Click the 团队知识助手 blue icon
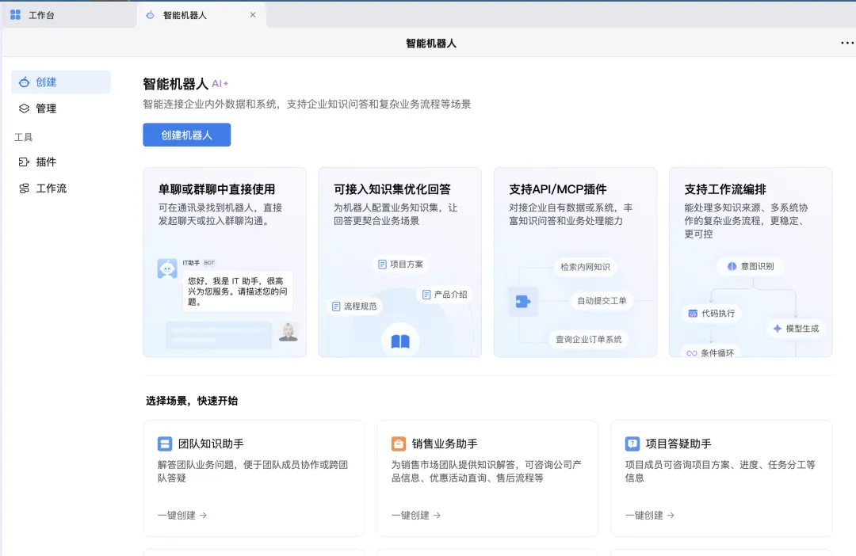Viewport: 856px width, 556px height. tap(164, 444)
